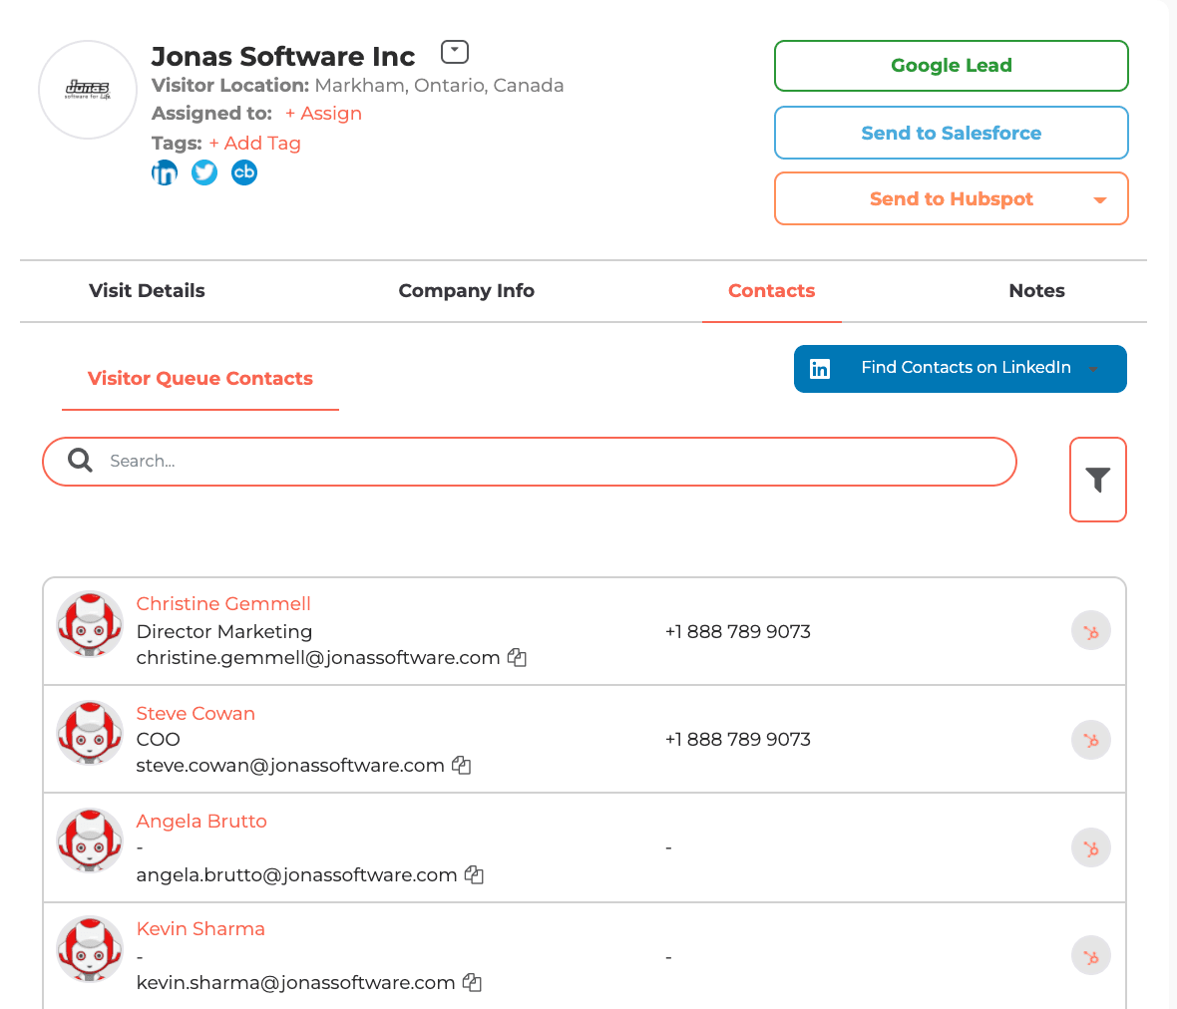This screenshot has width=1177, height=1009.
Task: Open the company Twitter profile icon
Action: coord(204,172)
